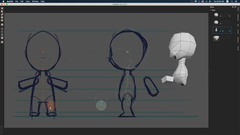Screen dimensions: 240x135
Task: Select the Add node tool
Action: click(2, 8)
